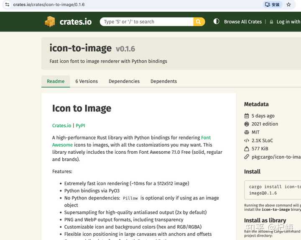This screenshot has width=301, height=240.
Task: Focus the crate search input field
Action: (x=147, y=22)
